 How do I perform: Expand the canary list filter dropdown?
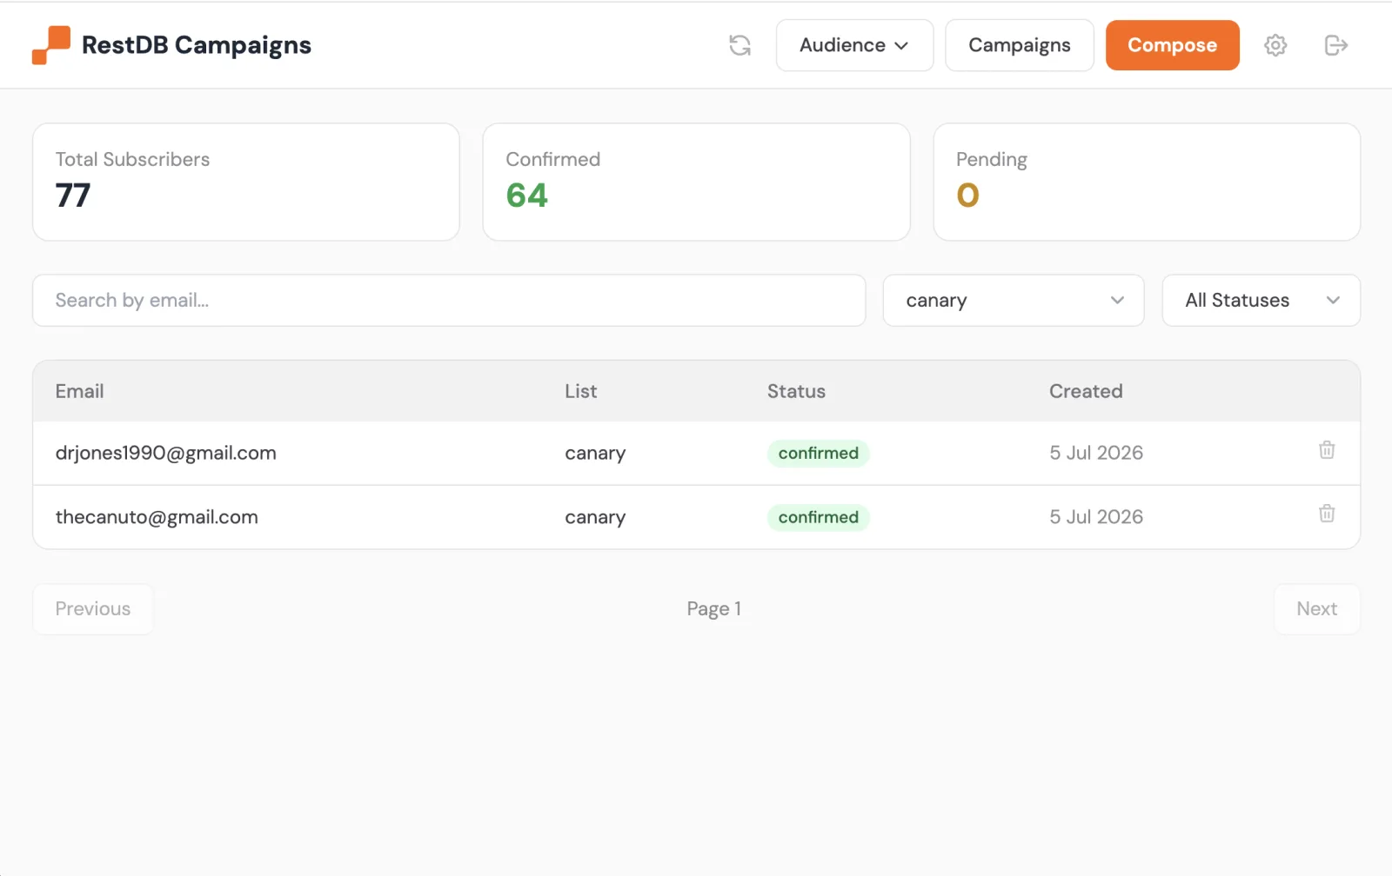(x=1014, y=301)
